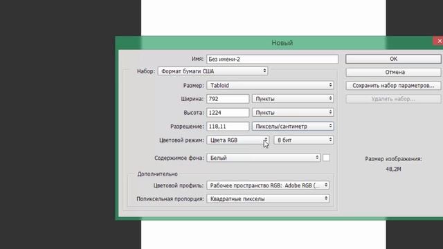Click Сохранить набор параметров button
443x249 pixels.
coord(393,86)
